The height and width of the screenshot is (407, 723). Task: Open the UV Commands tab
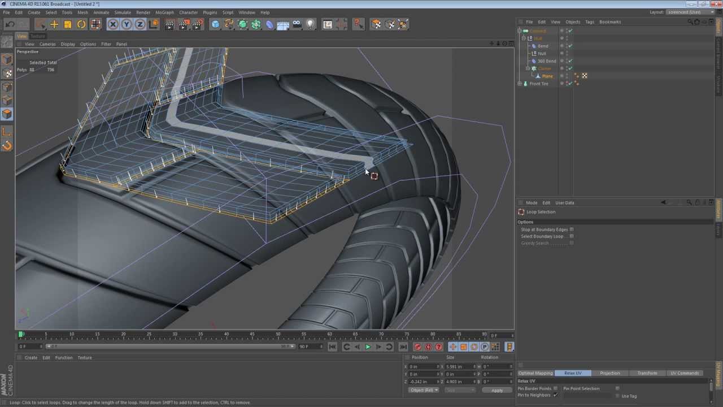coord(685,373)
